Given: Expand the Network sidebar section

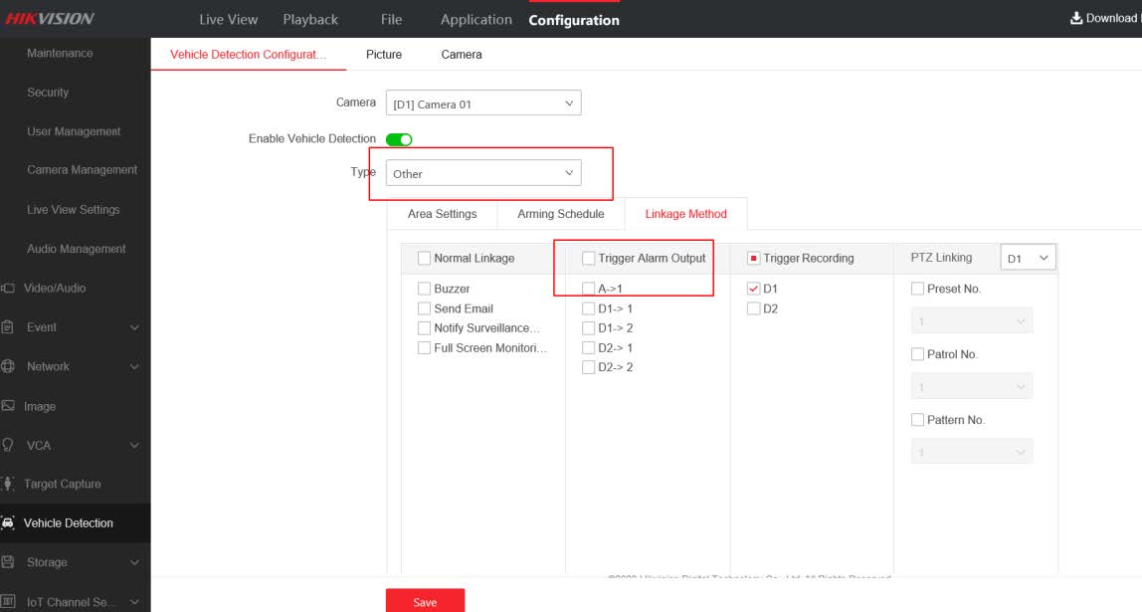Looking at the screenshot, I should (134, 367).
